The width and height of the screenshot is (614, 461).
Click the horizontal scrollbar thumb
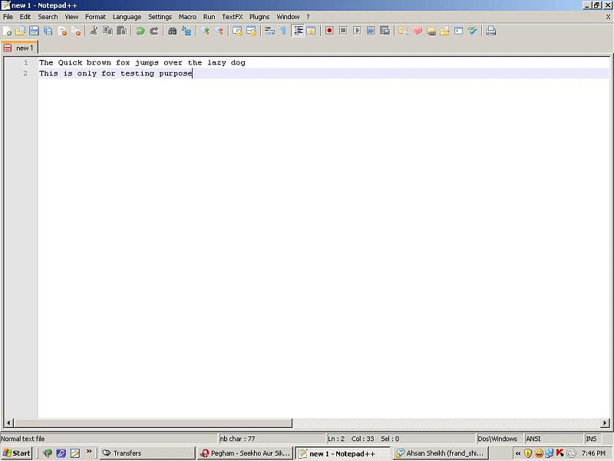[153, 423]
